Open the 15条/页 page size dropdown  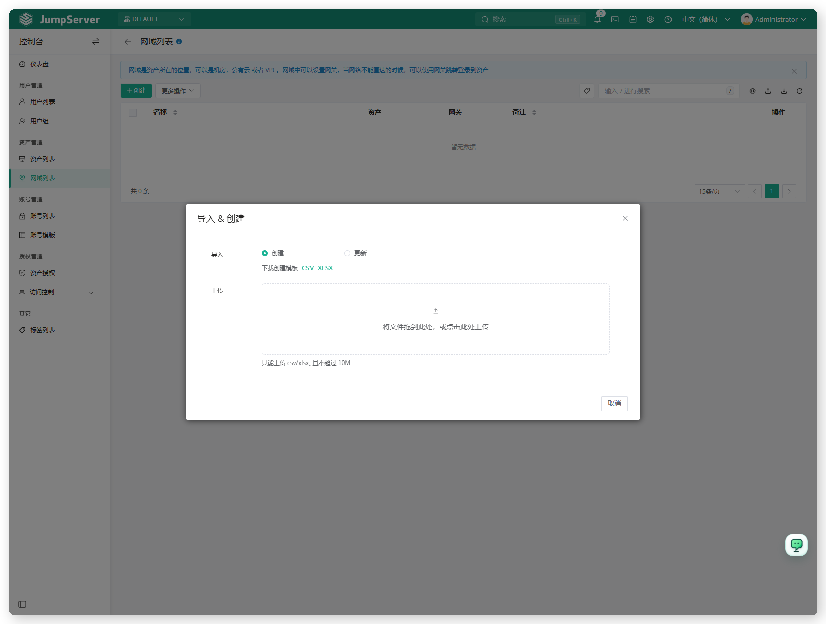click(719, 191)
